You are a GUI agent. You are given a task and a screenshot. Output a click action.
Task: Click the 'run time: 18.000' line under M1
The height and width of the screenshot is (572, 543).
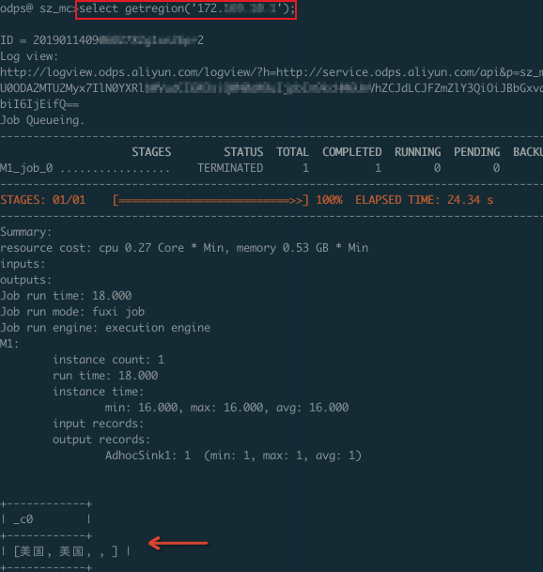[x=105, y=376]
